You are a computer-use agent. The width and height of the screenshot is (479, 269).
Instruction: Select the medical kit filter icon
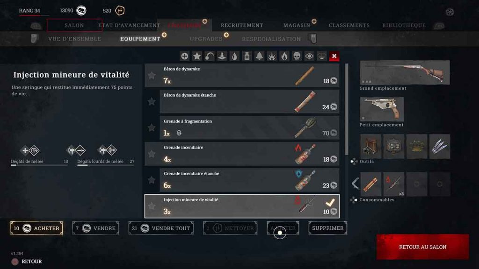tap(247, 56)
